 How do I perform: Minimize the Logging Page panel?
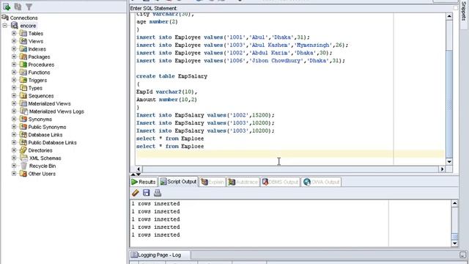coord(462,255)
